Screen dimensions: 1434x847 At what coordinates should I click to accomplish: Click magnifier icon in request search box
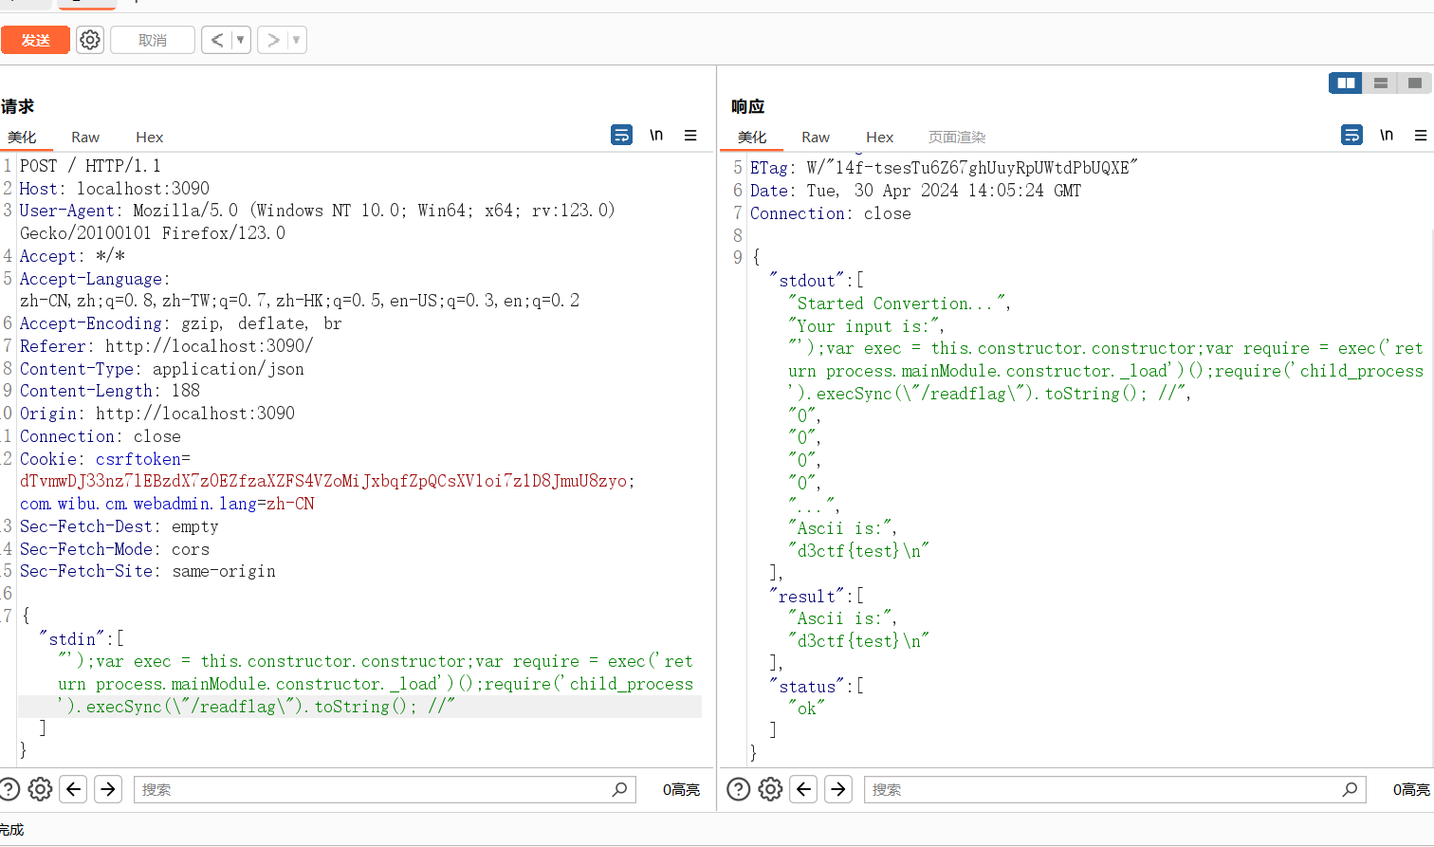tap(619, 789)
